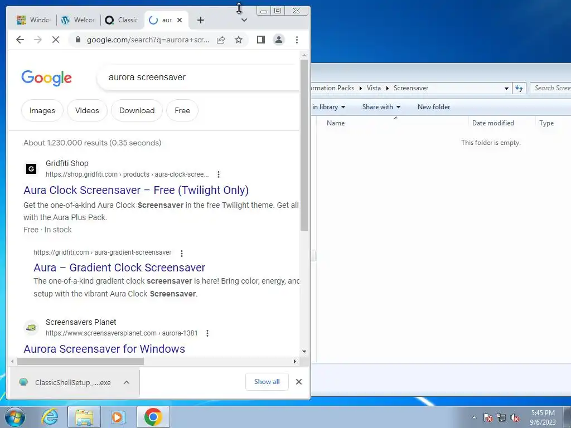Open tab search chevron
The image size is (571, 428).
pyautogui.click(x=244, y=20)
